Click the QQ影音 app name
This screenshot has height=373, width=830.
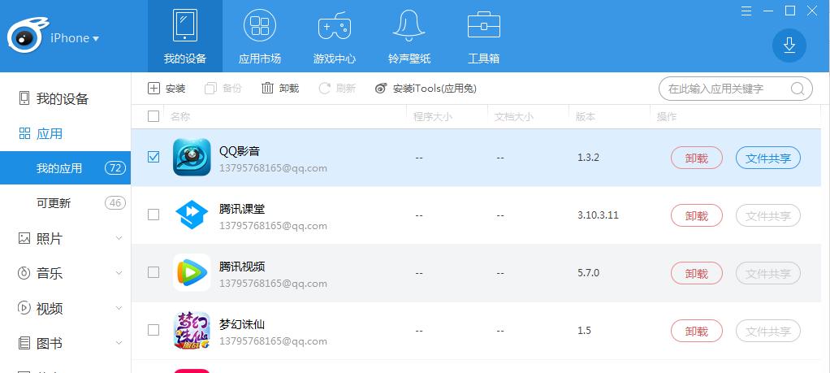[x=240, y=151]
